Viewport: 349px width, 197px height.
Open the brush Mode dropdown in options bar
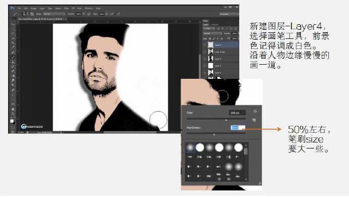pos(54,14)
